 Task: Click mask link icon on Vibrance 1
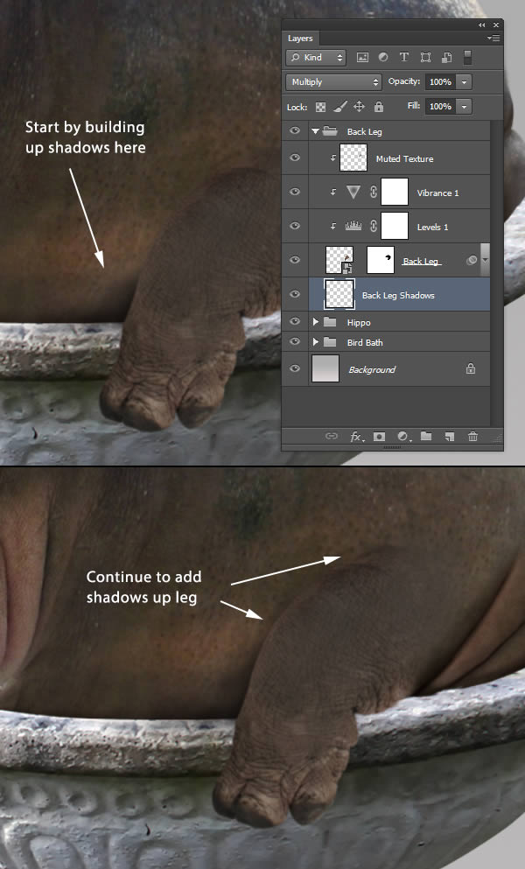373,192
